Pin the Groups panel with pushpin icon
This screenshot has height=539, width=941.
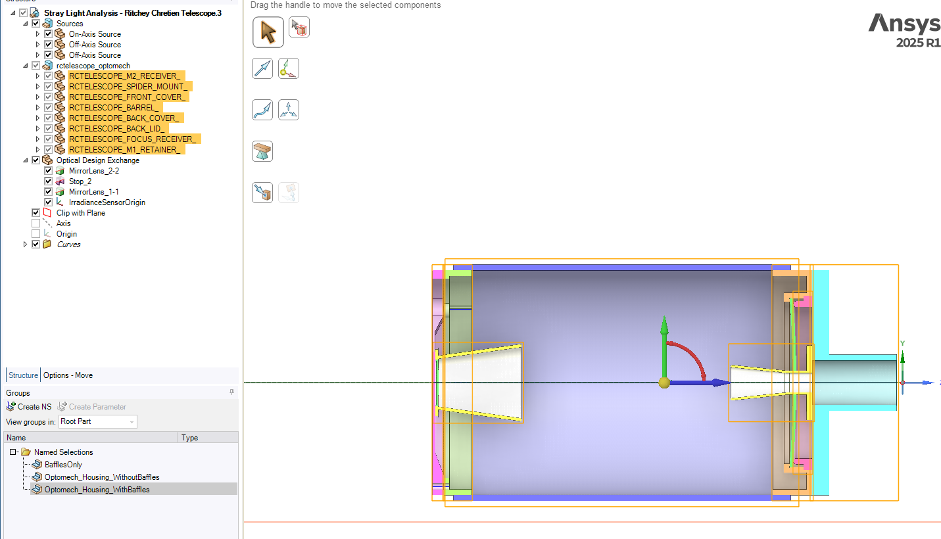[231, 392]
